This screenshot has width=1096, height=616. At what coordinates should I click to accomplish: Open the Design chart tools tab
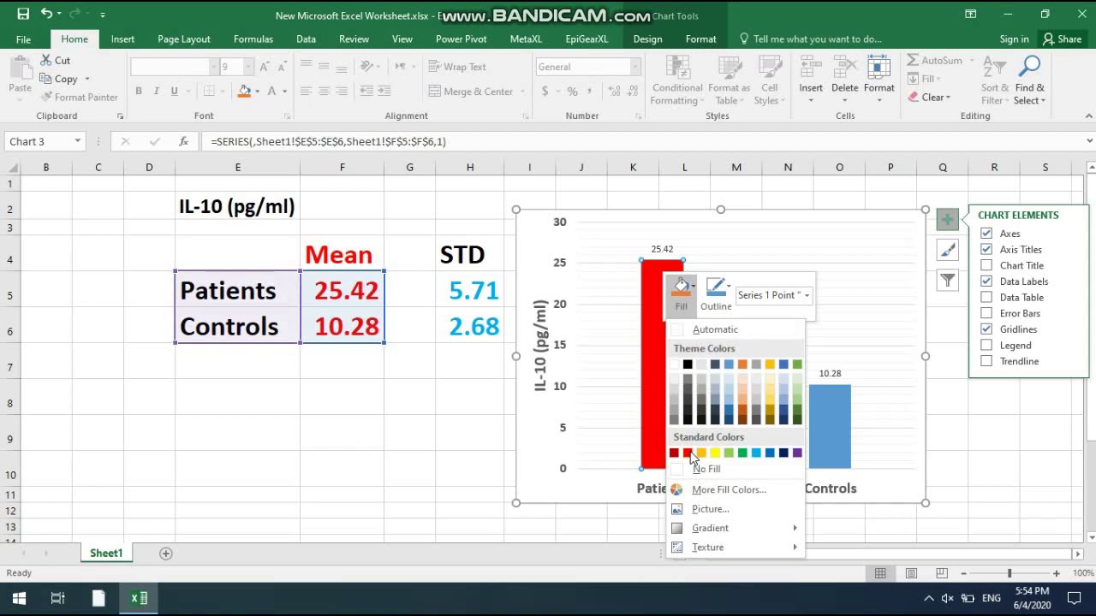click(x=647, y=39)
